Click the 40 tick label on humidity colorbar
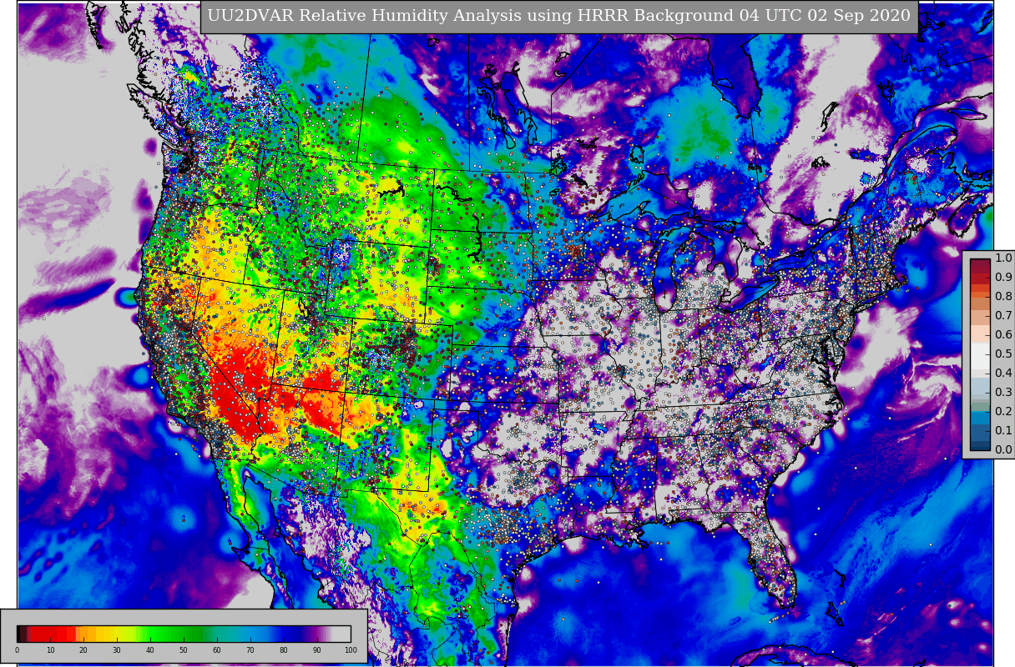The height and width of the screenshot is (667, 1015). coord(150,650)
